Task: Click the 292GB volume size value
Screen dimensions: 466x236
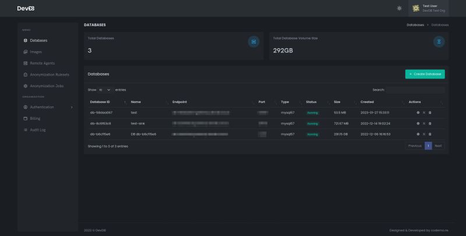Action: (x=283, y=51)
